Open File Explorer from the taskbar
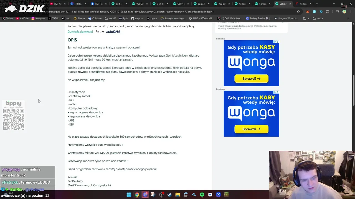Screen dimensions: 355x199 tap(177, 195)
